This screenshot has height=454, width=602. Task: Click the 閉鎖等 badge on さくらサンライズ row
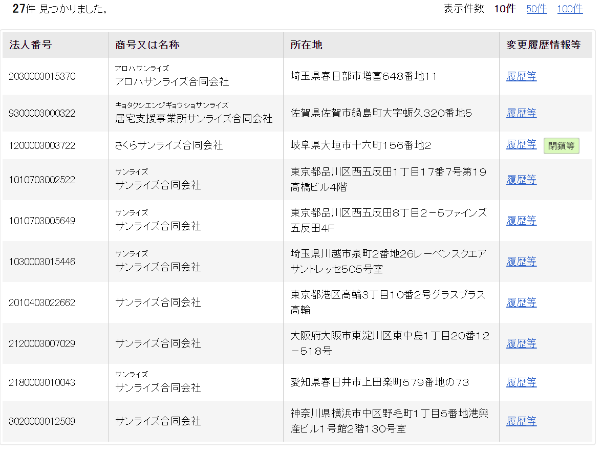[561, 146]
